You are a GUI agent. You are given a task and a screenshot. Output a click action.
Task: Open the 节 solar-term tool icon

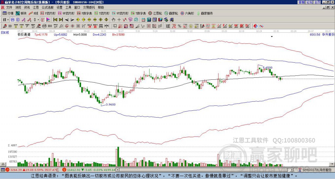tap(130, 20)
